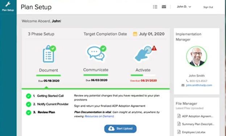Open the ADP Adoption Agreement file
226x136 pixels.
[x=195, y=116]
